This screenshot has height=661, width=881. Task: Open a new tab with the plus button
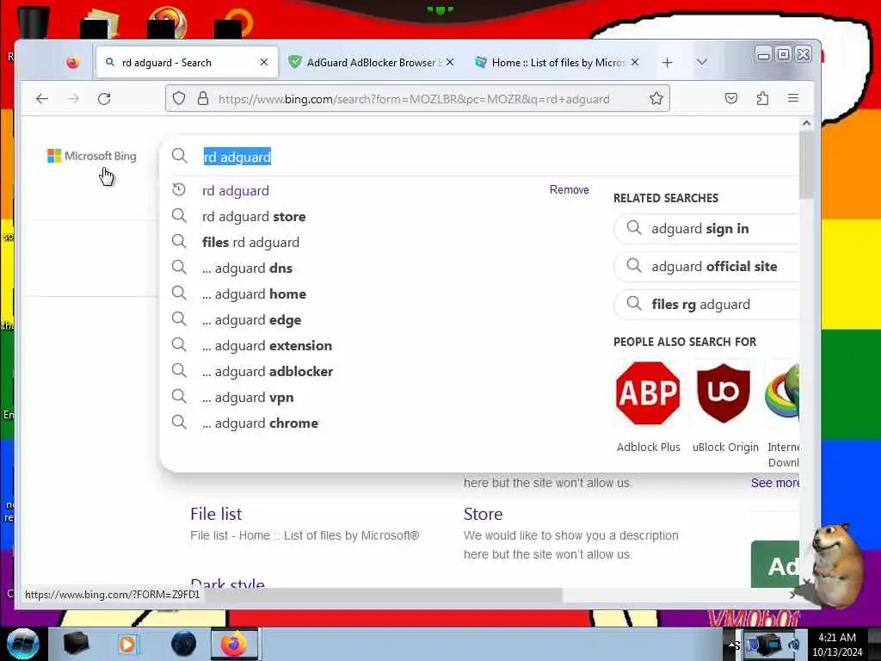coord(667,62)
